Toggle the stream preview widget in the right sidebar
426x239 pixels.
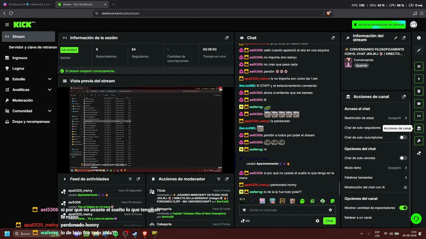click(419, 66)
